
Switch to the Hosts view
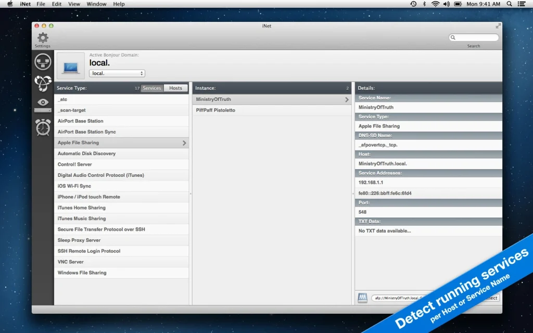175,88
